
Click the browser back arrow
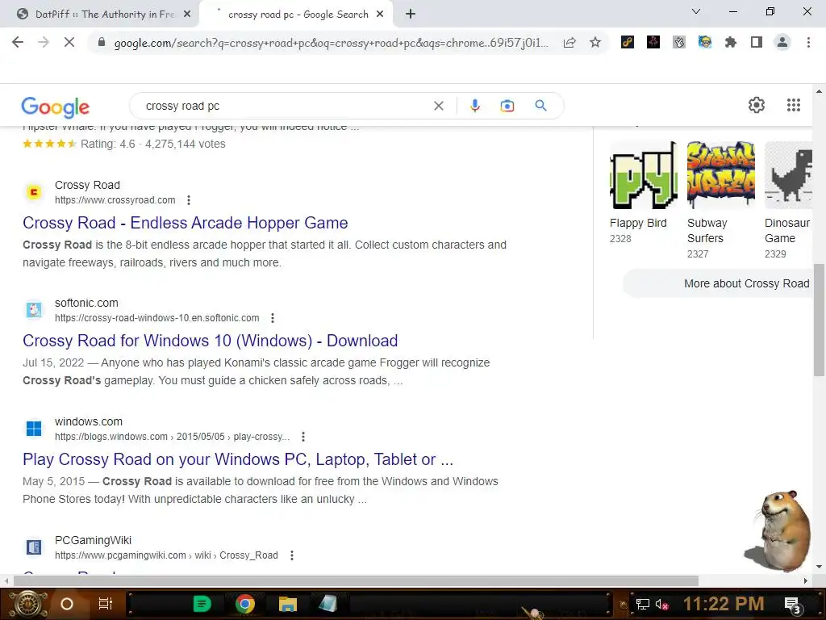(x=18, y=42)
